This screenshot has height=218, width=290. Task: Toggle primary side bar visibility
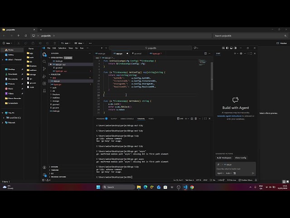pos(227,48)
